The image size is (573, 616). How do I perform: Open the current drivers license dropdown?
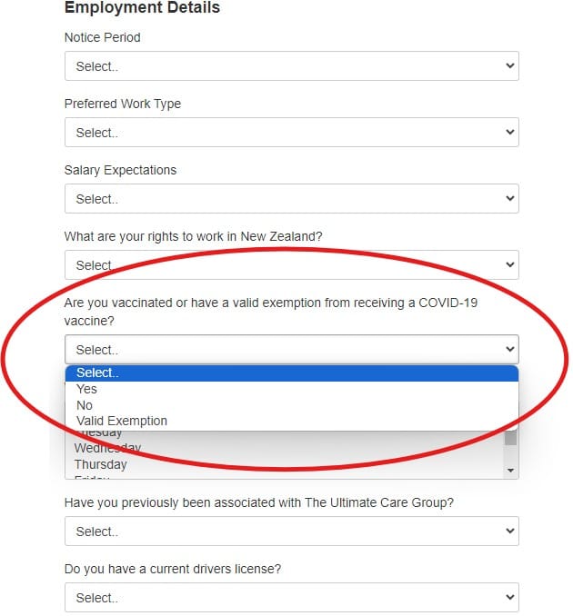[291, 598]
